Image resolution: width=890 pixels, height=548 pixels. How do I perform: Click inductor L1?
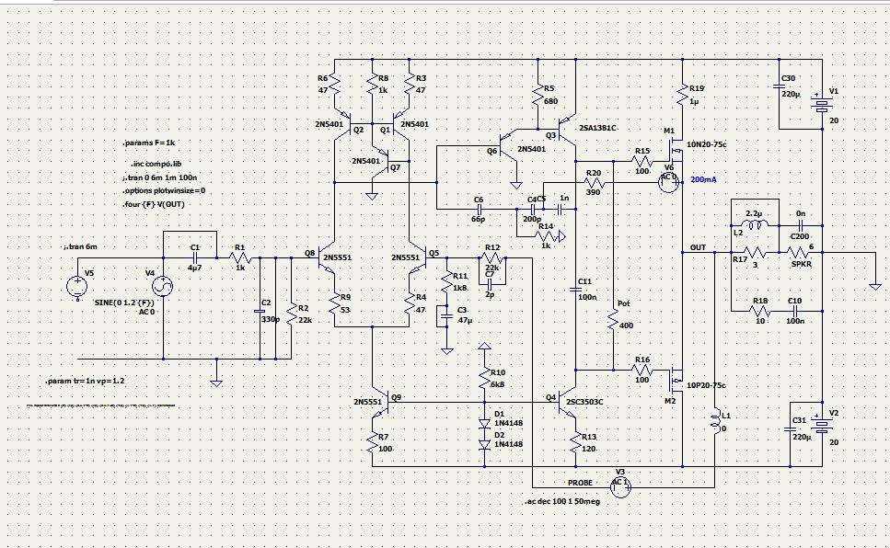click(x=714, y=422)
